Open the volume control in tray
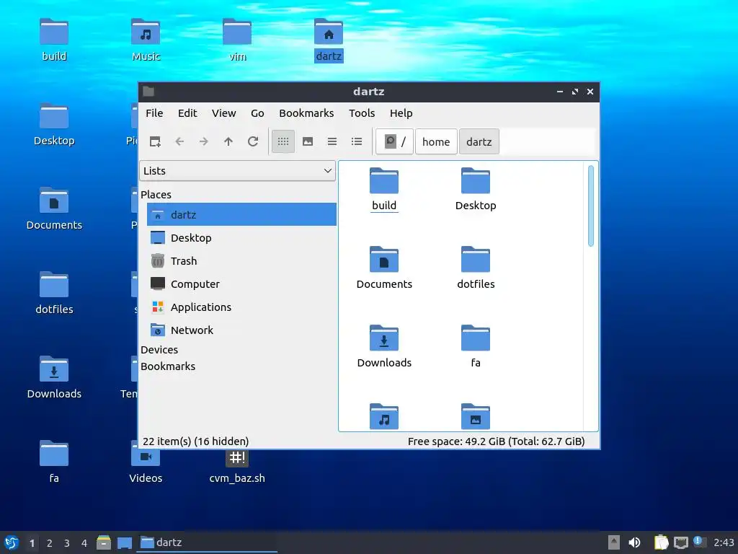This screenshot has height=554, width=738. pos(634,542)
